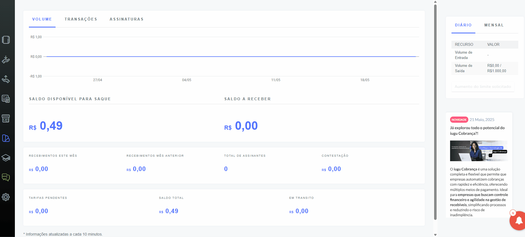Open the settings gear sidebar icon
The image size is (525, 237).
tap(6, 197)
